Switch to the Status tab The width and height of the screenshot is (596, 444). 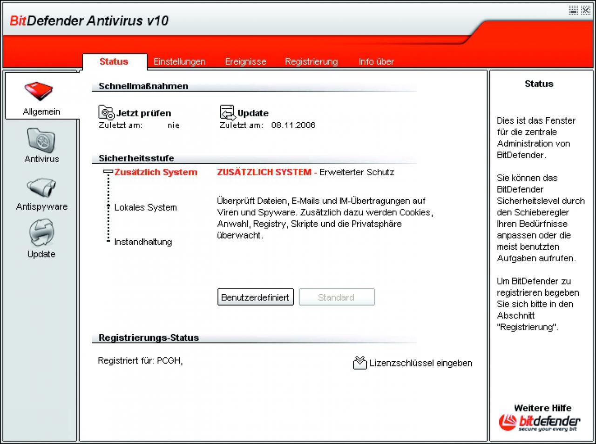[114, 62]
